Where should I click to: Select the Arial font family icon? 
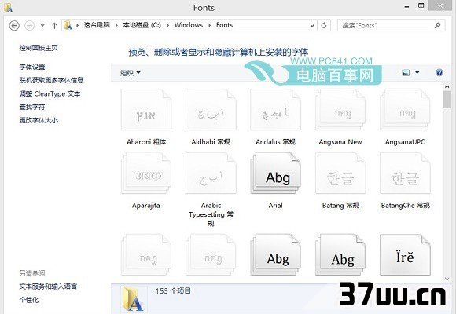point(275,173)
